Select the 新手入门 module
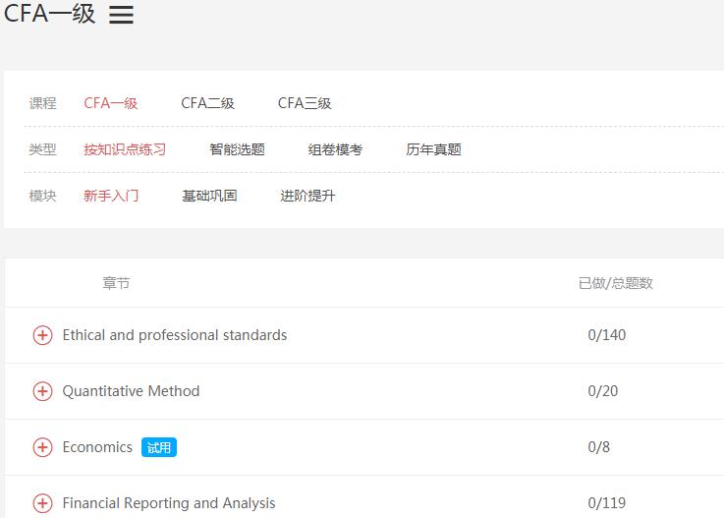This screenshot has height=518, width=724. pyautogui.click(x=111, y=196)
